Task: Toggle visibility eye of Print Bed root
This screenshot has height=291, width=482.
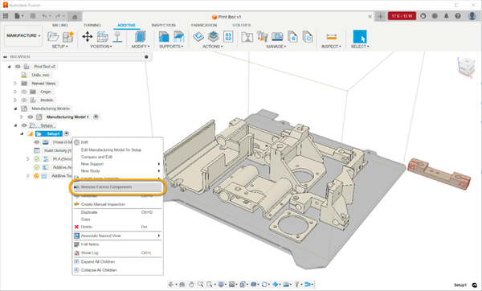Action: point(18,67)
